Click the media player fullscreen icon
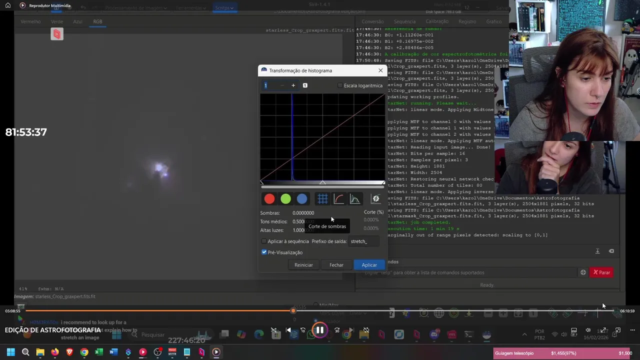Screen dimensions: 640x360 [x=603, y=330]
